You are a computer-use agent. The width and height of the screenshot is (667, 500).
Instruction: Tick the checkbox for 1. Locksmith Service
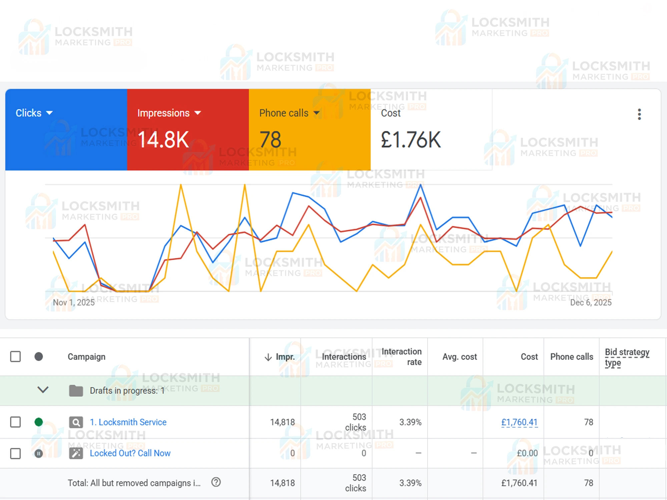[15, 422]
